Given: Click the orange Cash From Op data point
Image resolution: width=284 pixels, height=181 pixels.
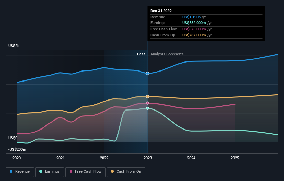Looking at the screenshot, I should [148, 97].
